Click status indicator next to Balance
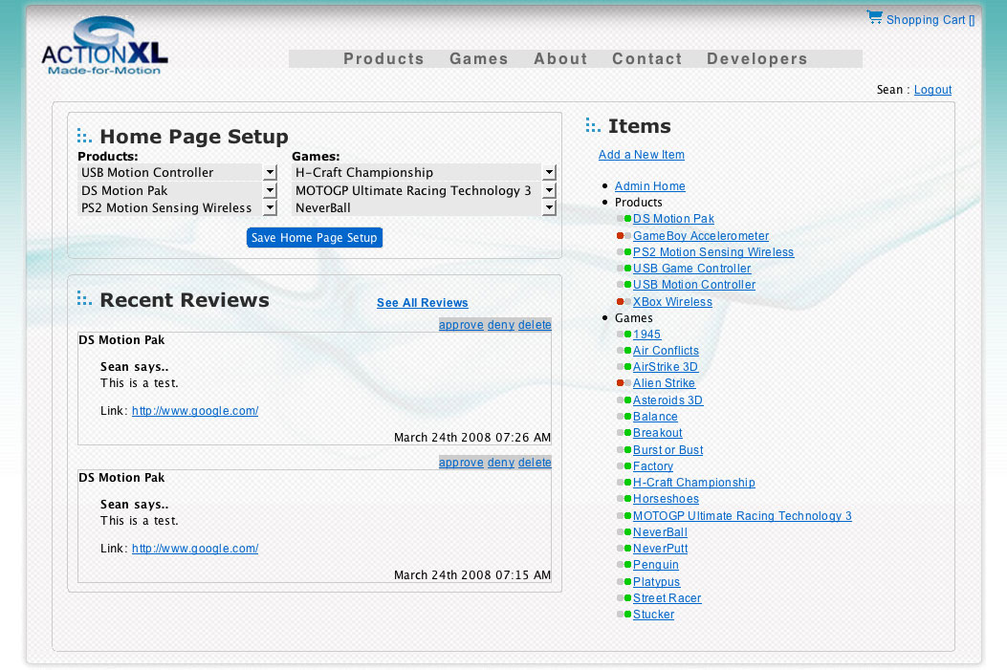The width and height of the screenshot is (1007, 670). [x=624, y=417]
